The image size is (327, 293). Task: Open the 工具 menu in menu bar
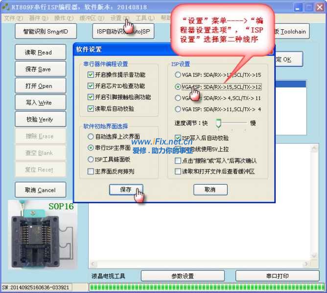tap(144, 18)
